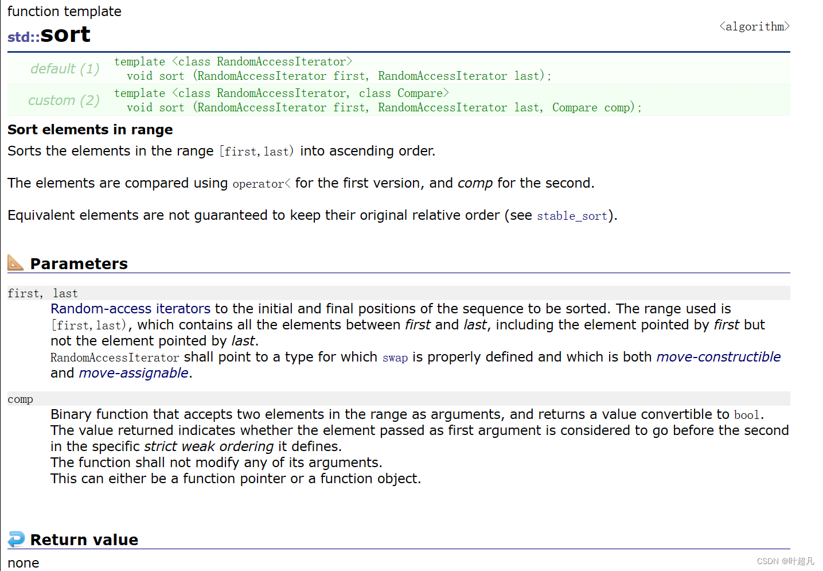Image resolution: width=823 pixels, height=571 pixels.
Task: Click the 'first, last' parameter name
Action: [x=42, y=293]
